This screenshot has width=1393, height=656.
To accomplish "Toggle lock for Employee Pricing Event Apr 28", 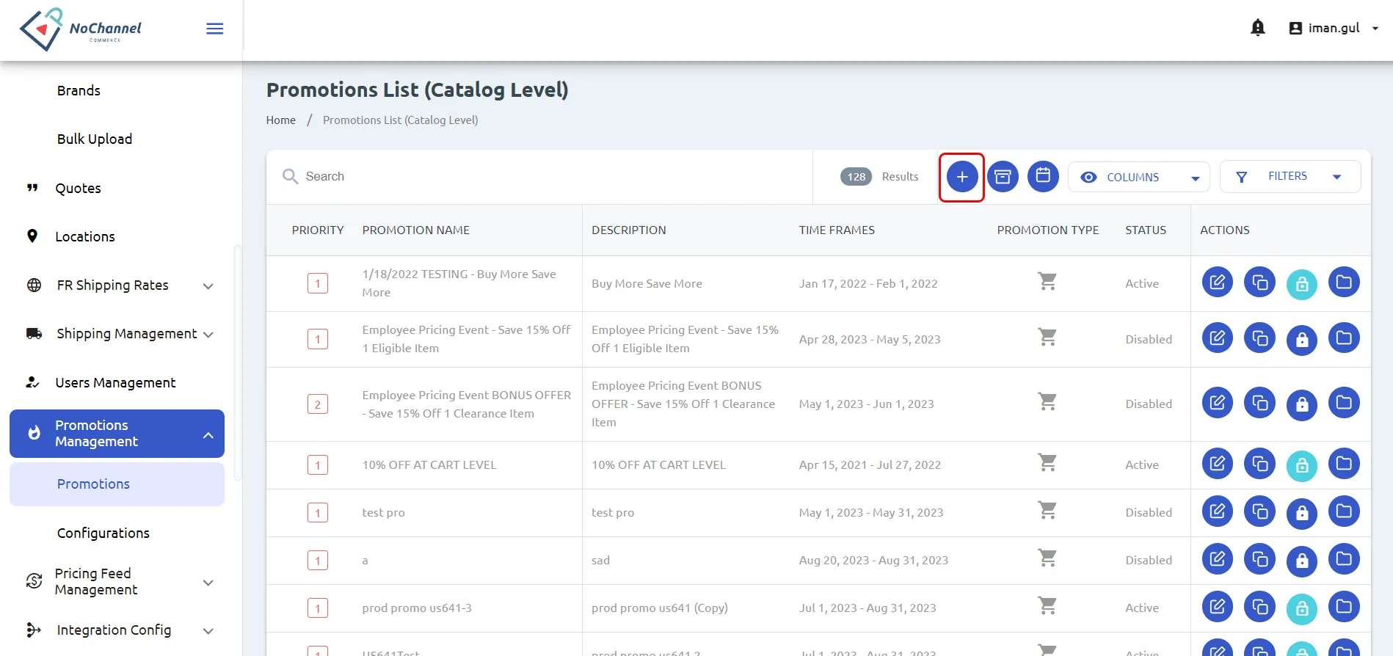I will click(x=1302, y=340).
